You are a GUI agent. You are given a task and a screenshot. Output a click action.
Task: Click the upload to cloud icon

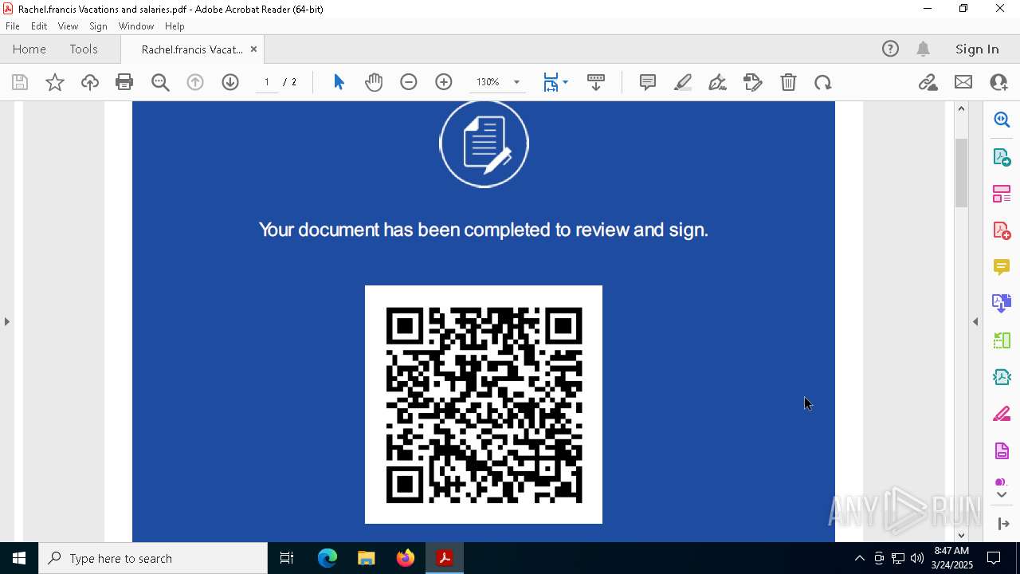pos(90,82)
